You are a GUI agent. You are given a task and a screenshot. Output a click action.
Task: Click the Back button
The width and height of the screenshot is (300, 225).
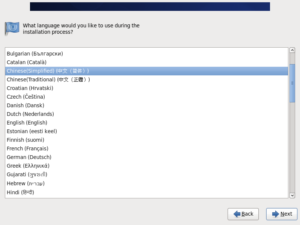pyautogui.click(x=243, y=214)
